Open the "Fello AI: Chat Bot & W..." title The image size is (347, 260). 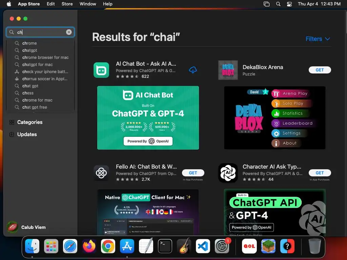coord(146,167)
